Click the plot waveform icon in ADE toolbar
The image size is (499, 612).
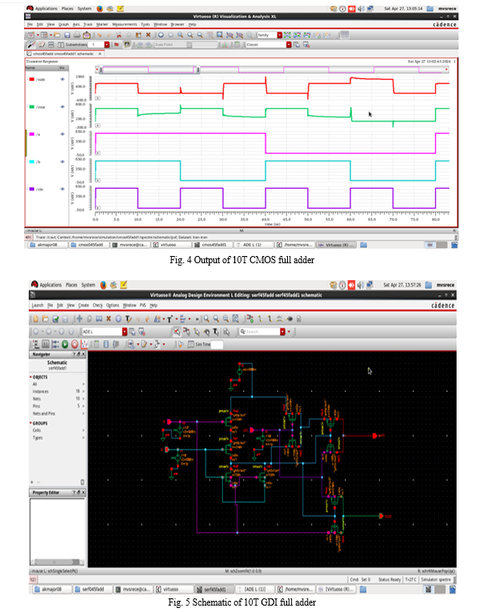pos(84,344)
